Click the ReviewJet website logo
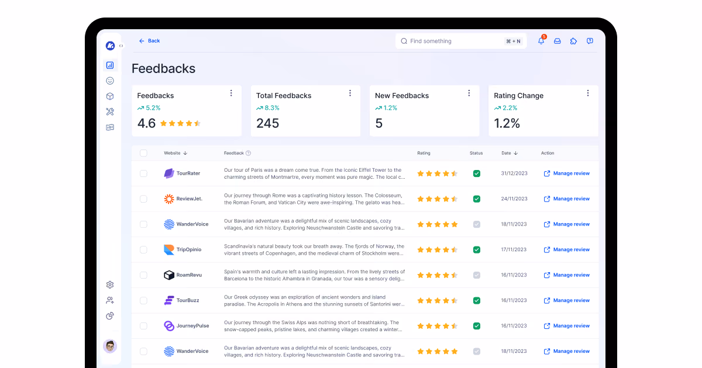Viewport: 702px width, 368px height. click(x=169, y=199)
